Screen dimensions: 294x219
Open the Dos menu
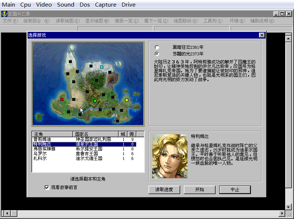pos(85,4)
